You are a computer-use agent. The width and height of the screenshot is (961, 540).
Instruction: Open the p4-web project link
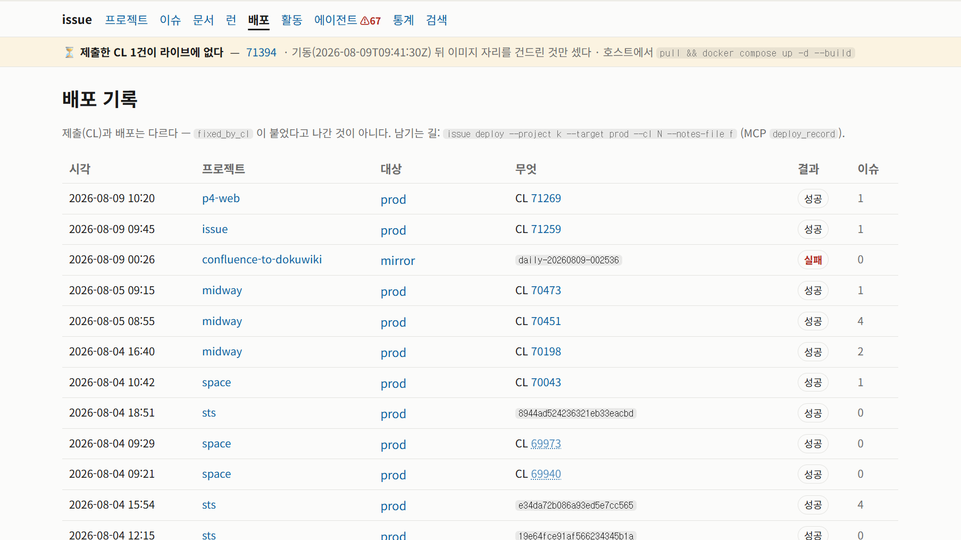(x=221, y=198)
